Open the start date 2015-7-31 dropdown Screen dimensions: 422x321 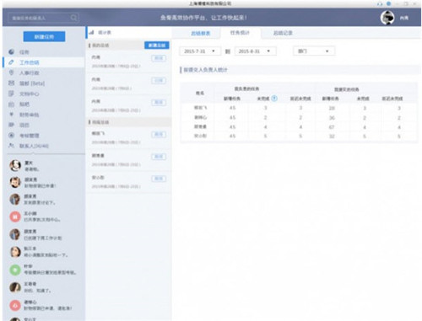coord(200,51)
